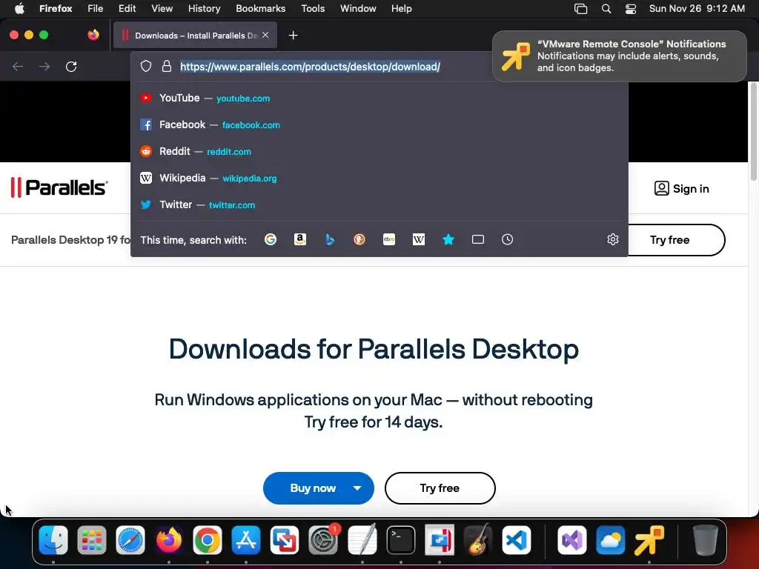
Task: Open the Tools menu
Action: (x=313, y=9)
